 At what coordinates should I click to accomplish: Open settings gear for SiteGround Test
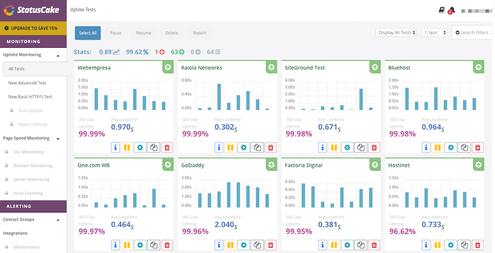coord(347,148)
